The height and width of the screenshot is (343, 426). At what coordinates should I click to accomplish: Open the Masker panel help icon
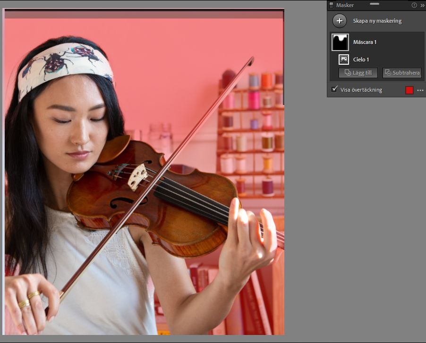(414, 5)
